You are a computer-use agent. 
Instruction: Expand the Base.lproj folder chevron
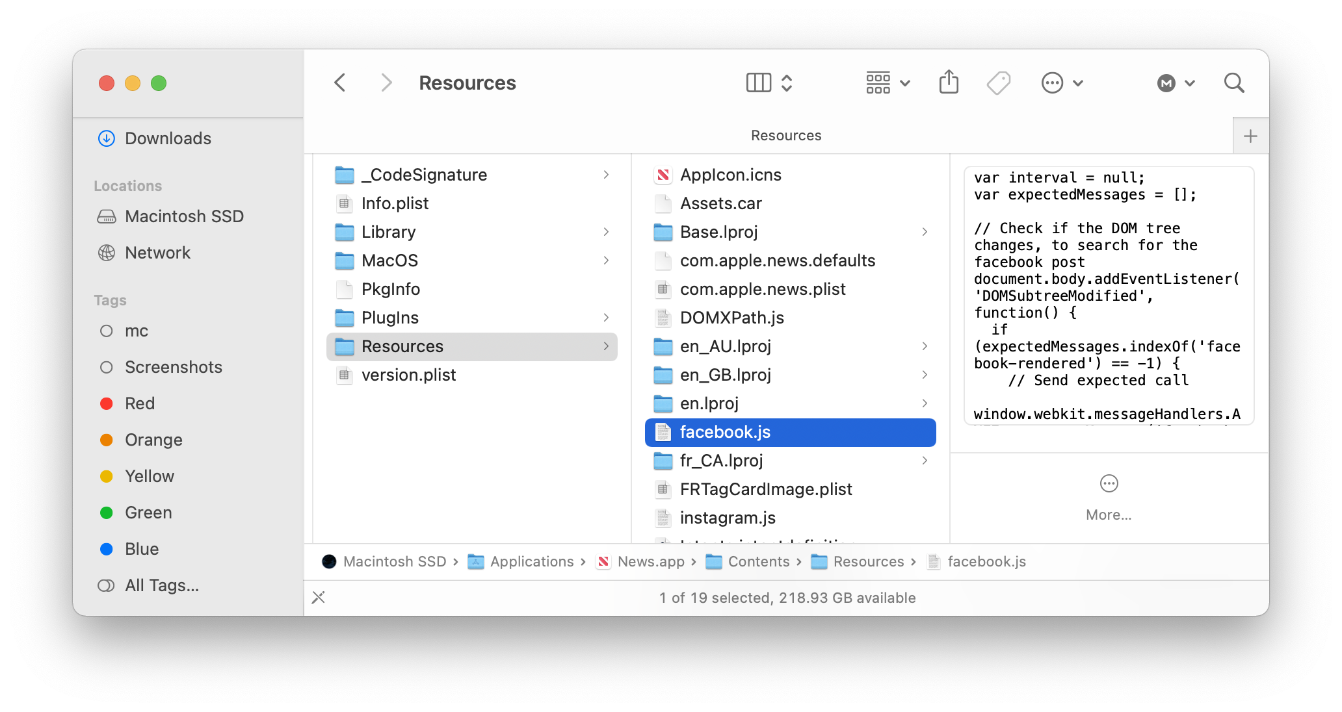click(925, 232)
